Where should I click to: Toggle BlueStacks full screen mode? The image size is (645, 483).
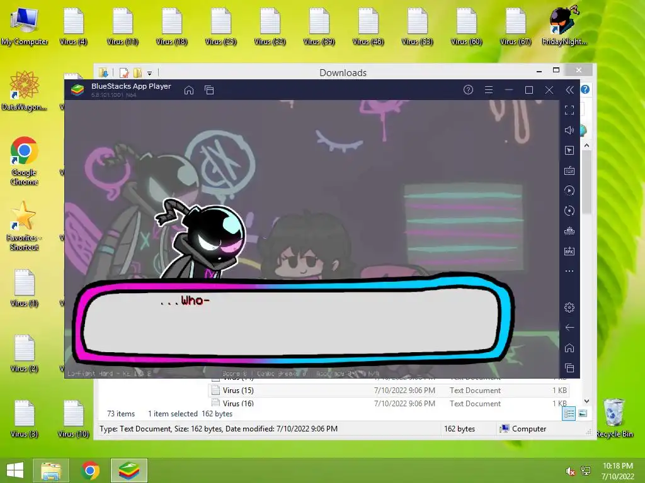(569, 110)
